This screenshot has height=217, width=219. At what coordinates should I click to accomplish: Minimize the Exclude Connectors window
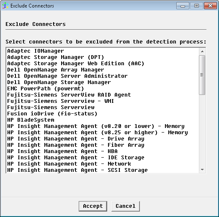click(x=183, y=6)
